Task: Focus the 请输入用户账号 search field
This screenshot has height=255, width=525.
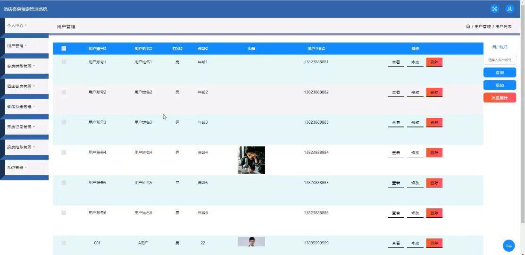Action: coord(500,60)
